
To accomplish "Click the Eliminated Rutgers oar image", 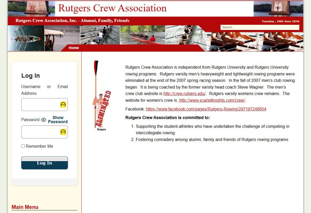I will coord(101,96).
